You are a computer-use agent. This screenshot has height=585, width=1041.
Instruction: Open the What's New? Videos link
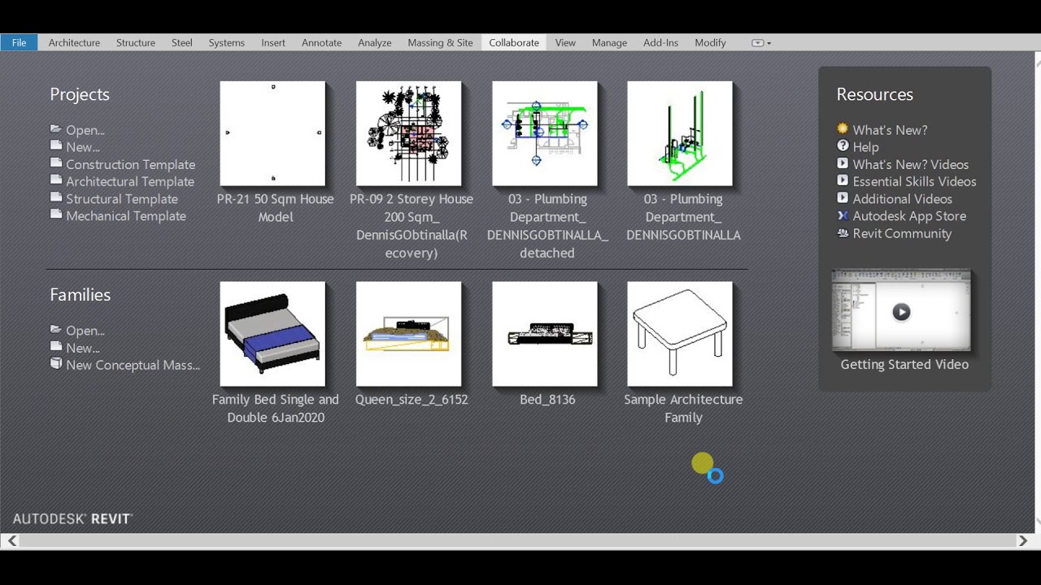coord(910,164)
